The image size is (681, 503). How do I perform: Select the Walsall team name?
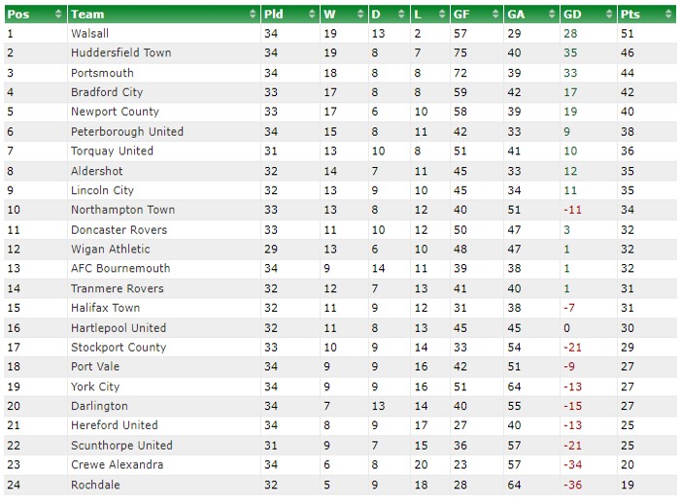(x=90, y=33)
